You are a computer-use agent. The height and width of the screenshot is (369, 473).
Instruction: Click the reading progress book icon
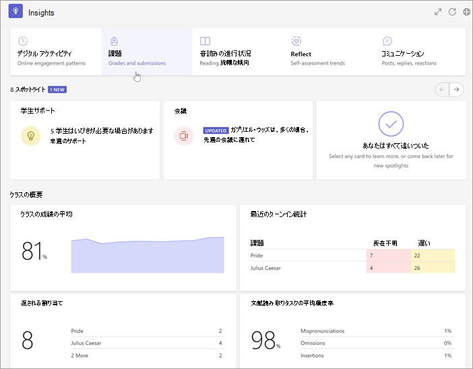click(x=205, y=40)
